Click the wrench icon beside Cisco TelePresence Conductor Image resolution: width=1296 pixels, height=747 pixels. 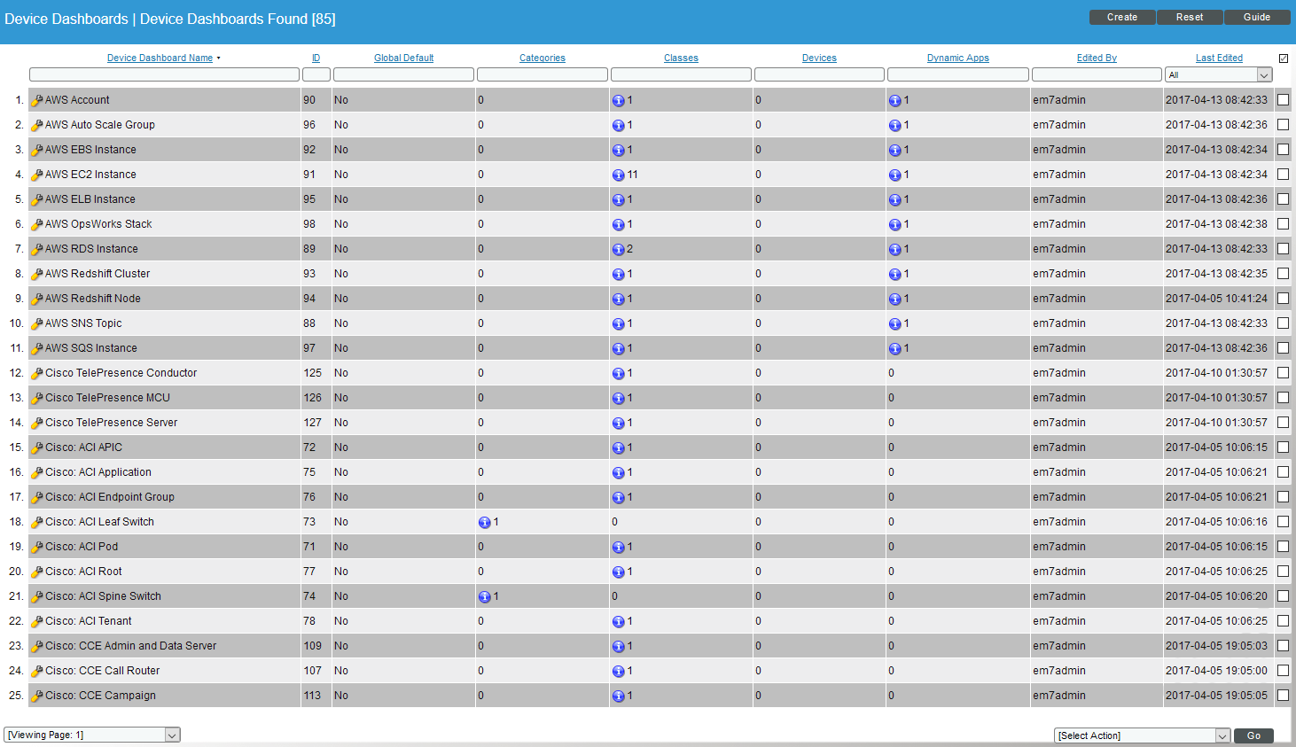(35, 373)
